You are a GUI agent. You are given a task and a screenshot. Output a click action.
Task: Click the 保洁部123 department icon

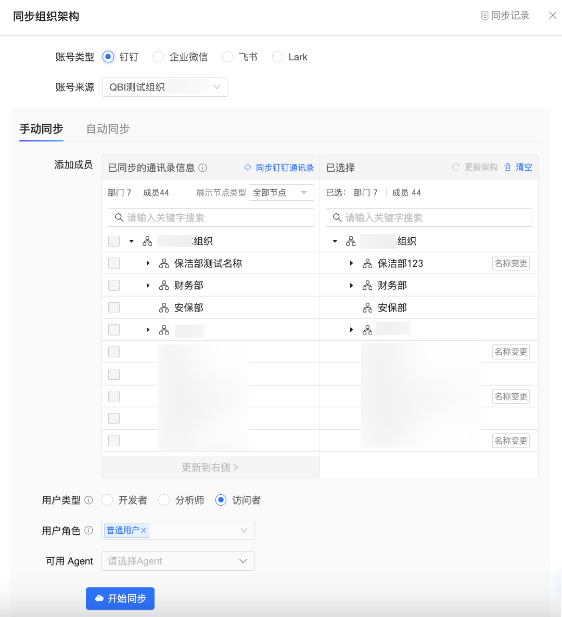(367, 263)
